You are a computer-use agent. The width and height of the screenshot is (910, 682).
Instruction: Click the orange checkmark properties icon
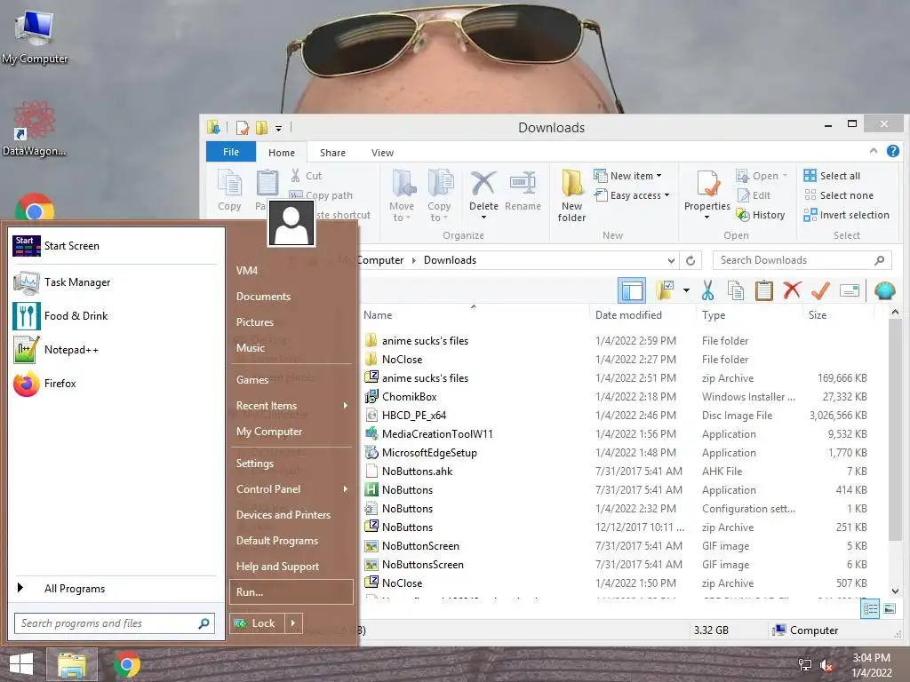click(820, 290)
